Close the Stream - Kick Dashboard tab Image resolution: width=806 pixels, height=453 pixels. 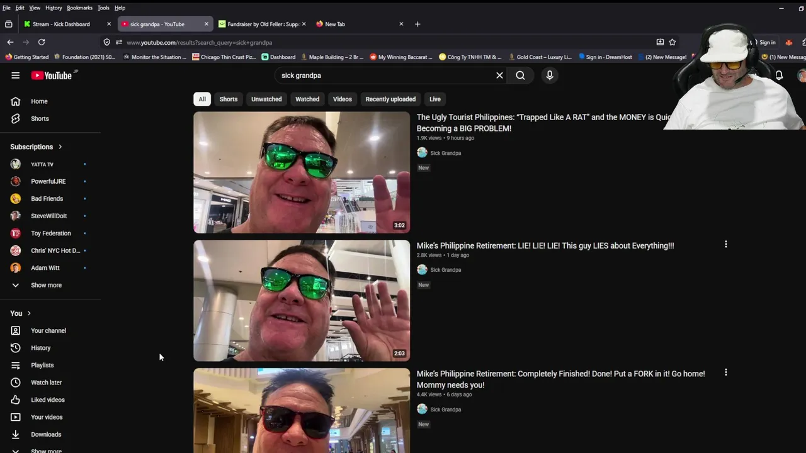[x=109, y=24]
